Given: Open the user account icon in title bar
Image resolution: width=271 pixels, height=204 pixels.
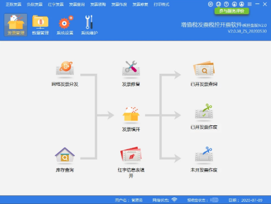Looking at the screenshot, I should tap(242, 4).
